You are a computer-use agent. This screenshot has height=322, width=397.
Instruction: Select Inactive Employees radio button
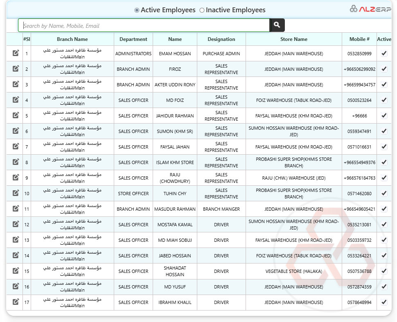click(x=202, y=10)
